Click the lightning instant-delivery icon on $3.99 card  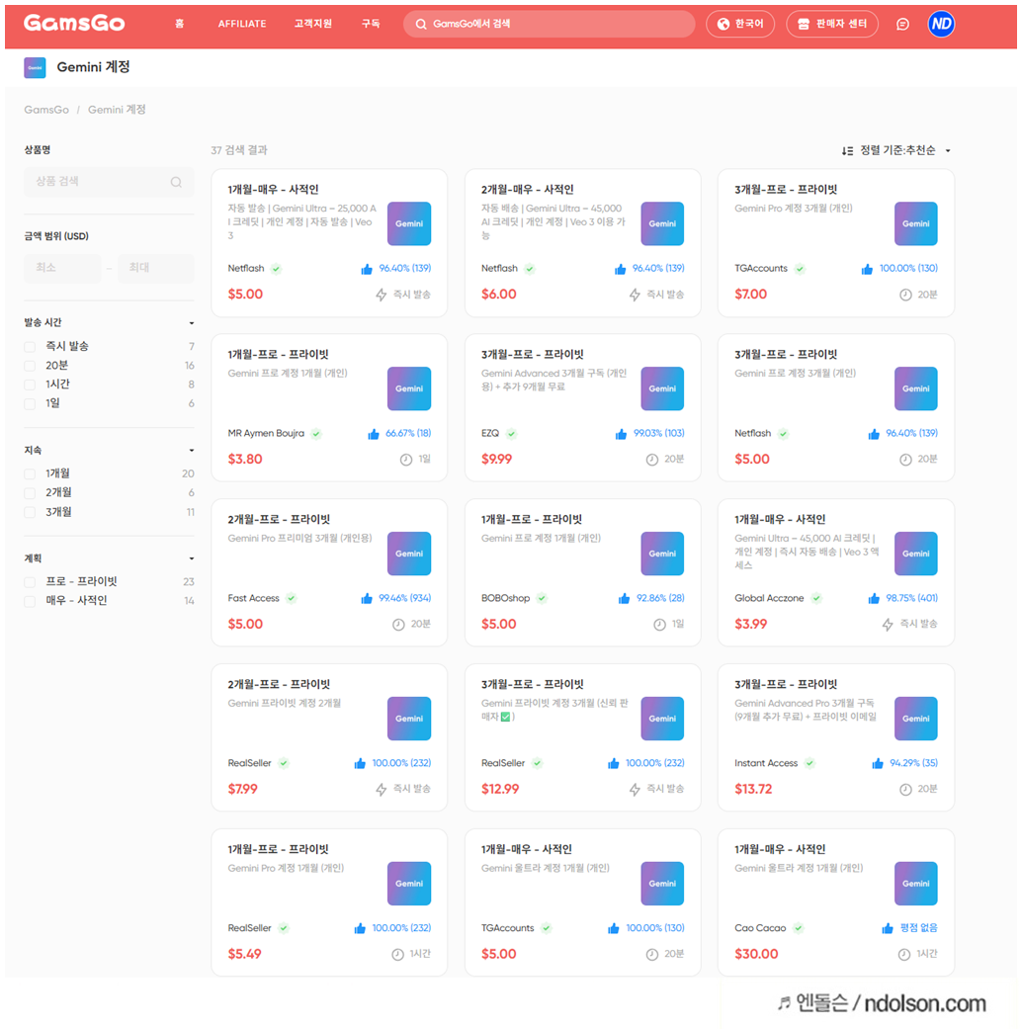888,624
